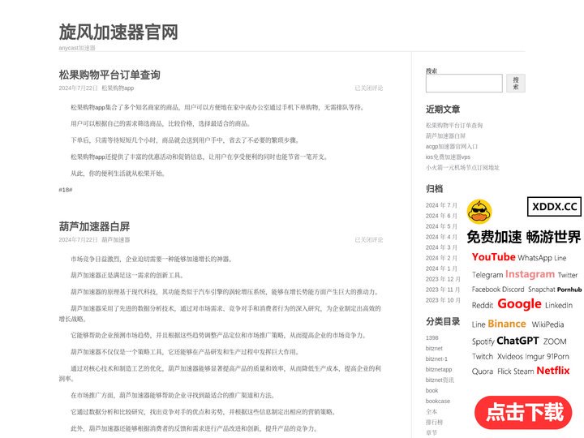
Task: Open category bitznetapp
Action: 439,370
